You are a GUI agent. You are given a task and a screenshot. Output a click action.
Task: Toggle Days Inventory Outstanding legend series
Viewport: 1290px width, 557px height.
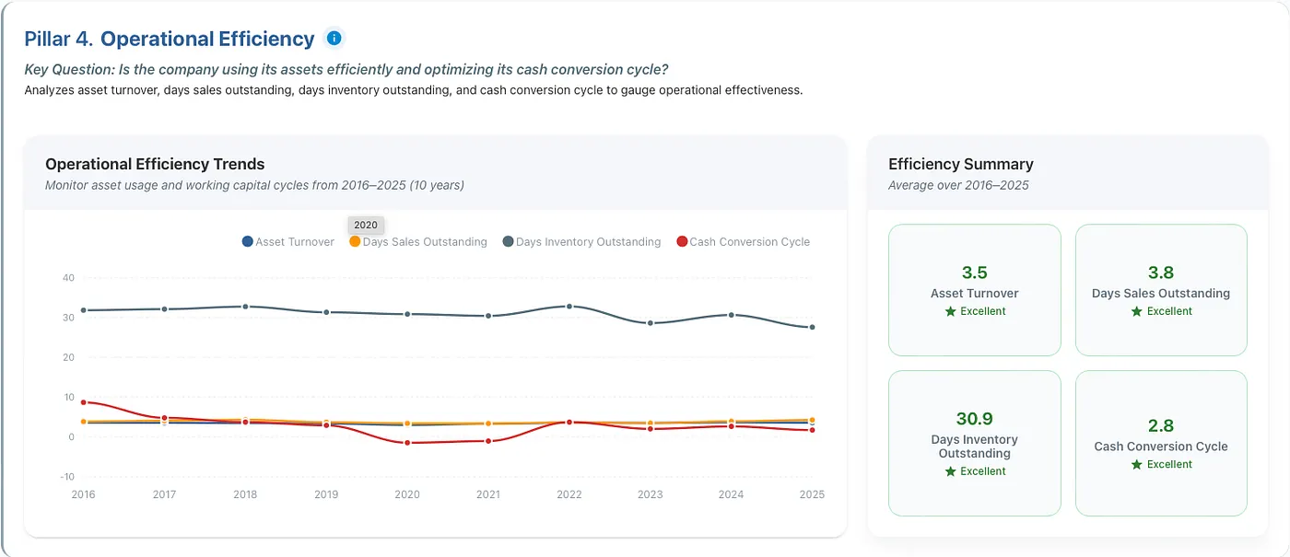pos(581,241)
